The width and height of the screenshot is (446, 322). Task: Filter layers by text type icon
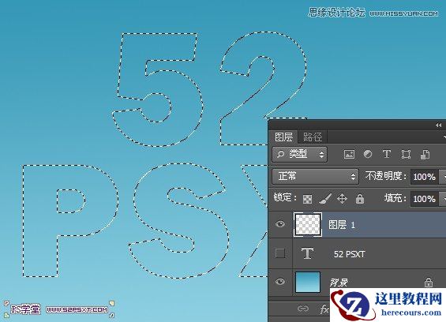click(387, 154)
